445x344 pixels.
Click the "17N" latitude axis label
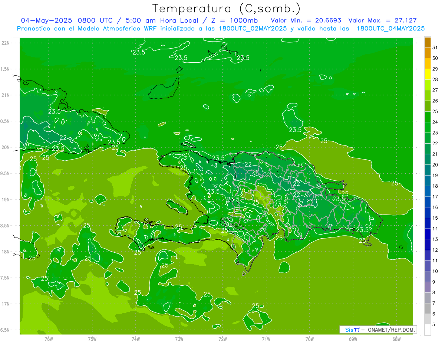(6, 304)
